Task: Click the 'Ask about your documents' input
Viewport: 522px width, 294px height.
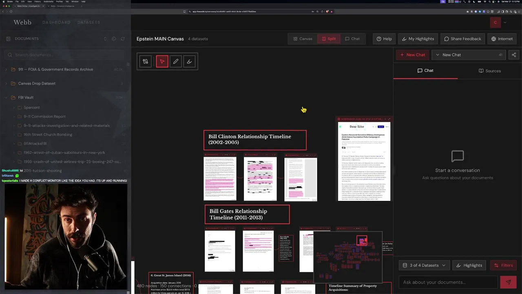Action: click(448, 282)
